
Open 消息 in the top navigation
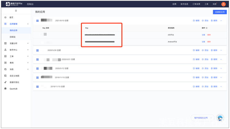215,4
